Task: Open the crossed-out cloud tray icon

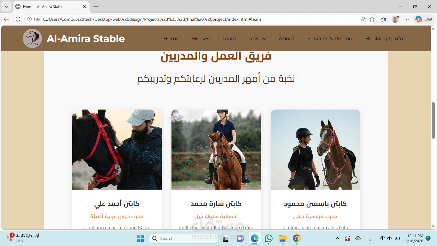Action: click(358, 238)
